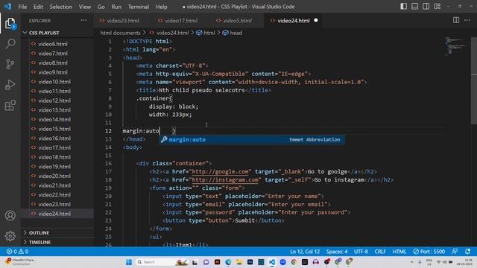The image size is (477, 268).
Task: Open the Explorer view in activity bar
Action: [x=10, y=23]
